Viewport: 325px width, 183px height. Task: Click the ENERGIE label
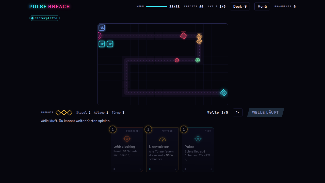[x=47, y=113]
